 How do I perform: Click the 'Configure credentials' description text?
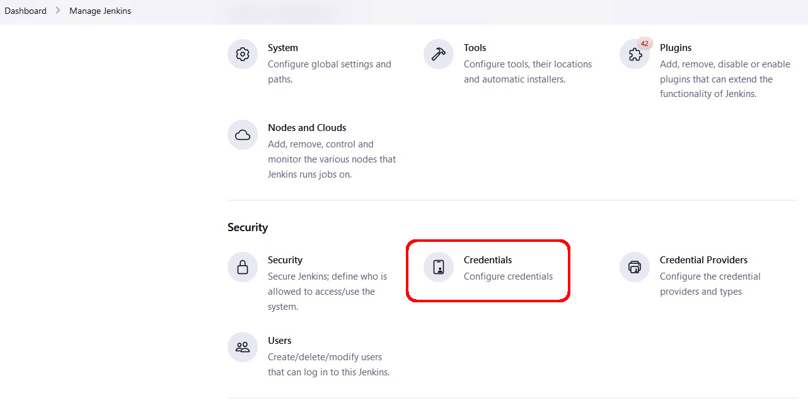click(x=508, y=276)
